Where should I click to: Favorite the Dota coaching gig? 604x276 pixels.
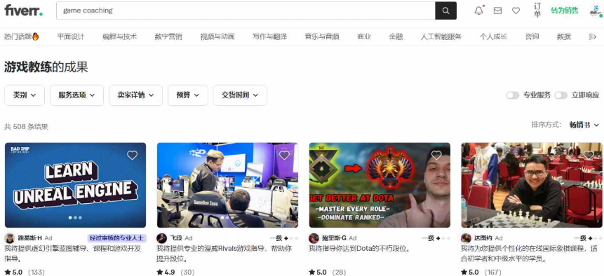point(436,155)
